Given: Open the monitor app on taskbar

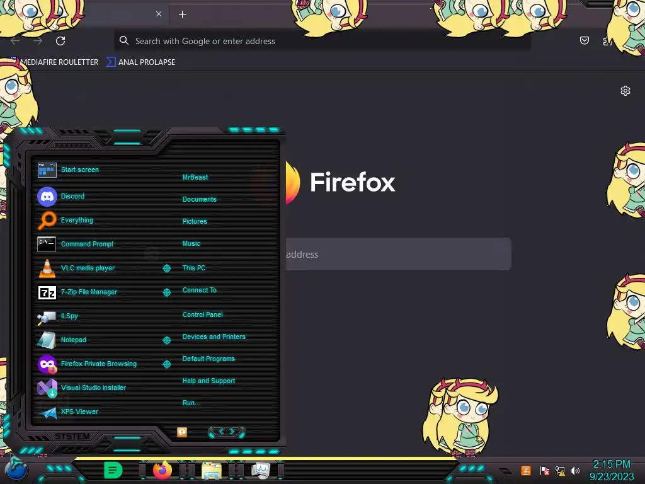Looking at the screenshot, I should click(x=260, y=470).
